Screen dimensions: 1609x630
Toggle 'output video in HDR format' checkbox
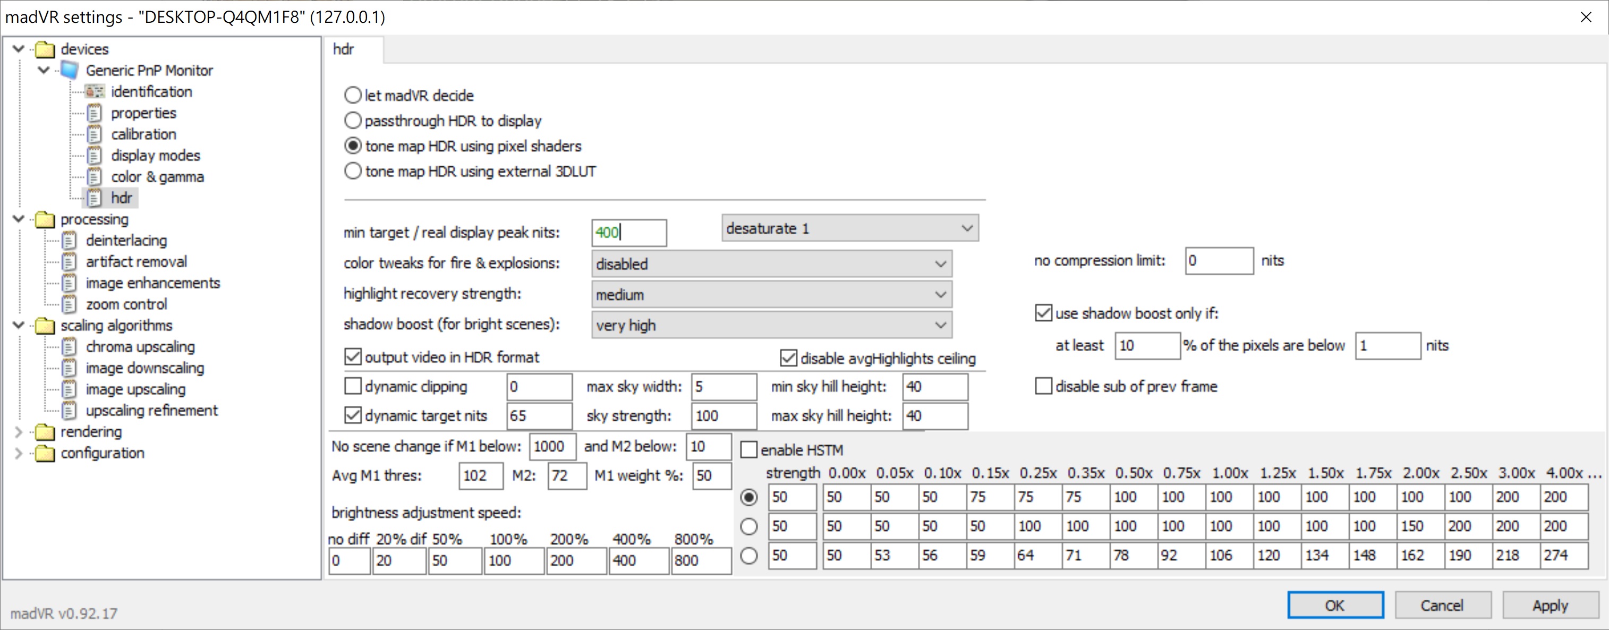(353, 357)
